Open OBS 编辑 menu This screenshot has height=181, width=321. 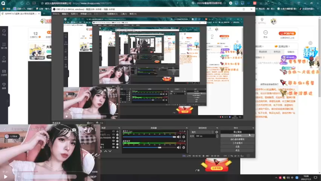click(x=65, y=14)
